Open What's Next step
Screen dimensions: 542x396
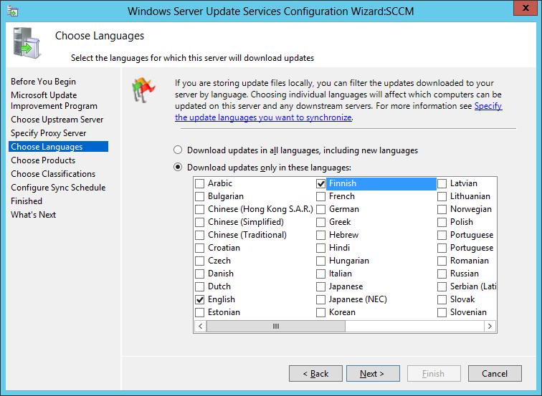point(33,214)
